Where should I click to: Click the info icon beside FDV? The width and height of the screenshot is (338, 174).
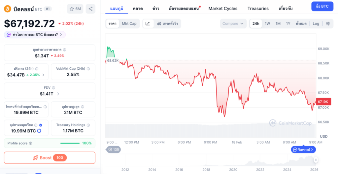click(x=53, y=88)
